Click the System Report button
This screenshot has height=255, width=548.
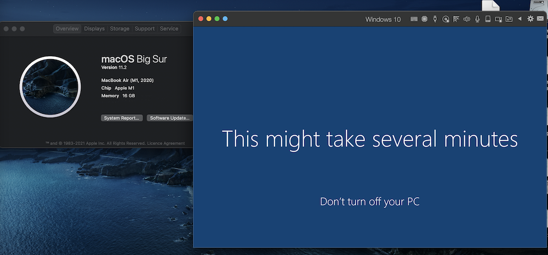pos(122,118)
